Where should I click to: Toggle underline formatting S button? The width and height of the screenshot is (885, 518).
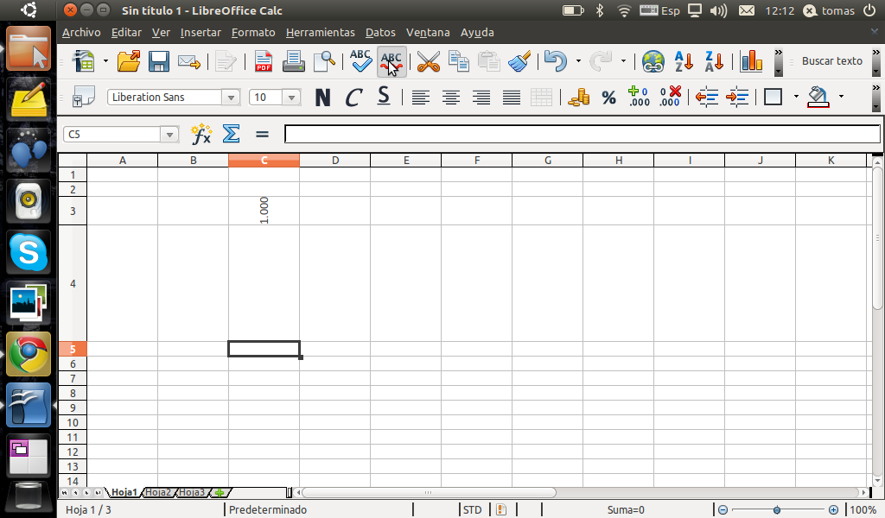pos(384,97)
